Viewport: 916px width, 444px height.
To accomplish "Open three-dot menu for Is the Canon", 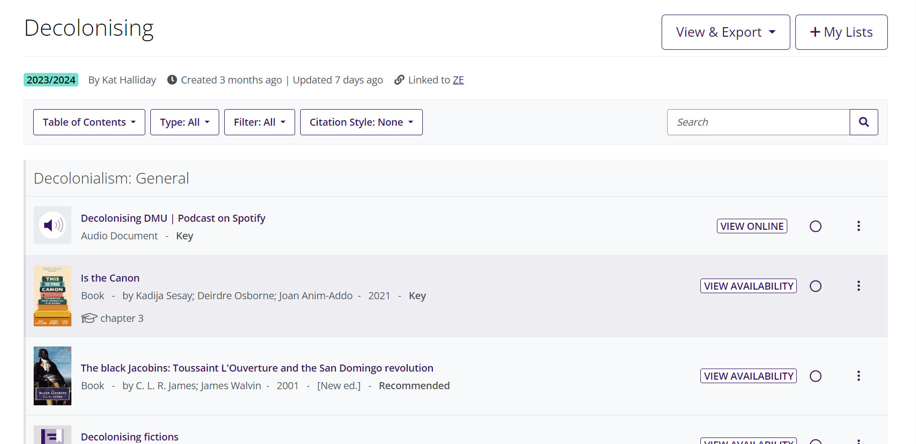I will click(x=858, y=286).
